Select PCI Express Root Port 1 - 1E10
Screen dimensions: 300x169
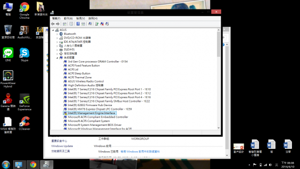pyautogui.click(x=109, y=89)
